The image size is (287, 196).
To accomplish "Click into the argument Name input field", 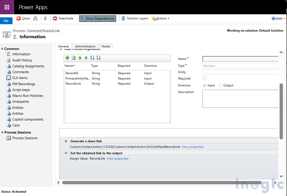I will [x=240, y=59].
